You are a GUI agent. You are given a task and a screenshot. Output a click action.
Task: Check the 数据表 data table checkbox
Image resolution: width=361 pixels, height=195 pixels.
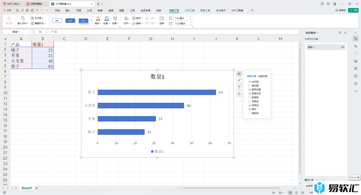click(x=250, y=97)
